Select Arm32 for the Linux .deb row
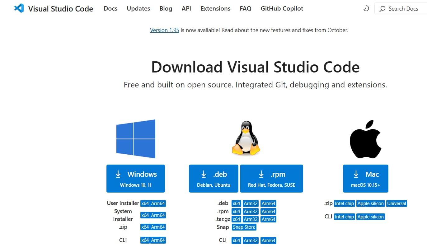 coord(251,203)
